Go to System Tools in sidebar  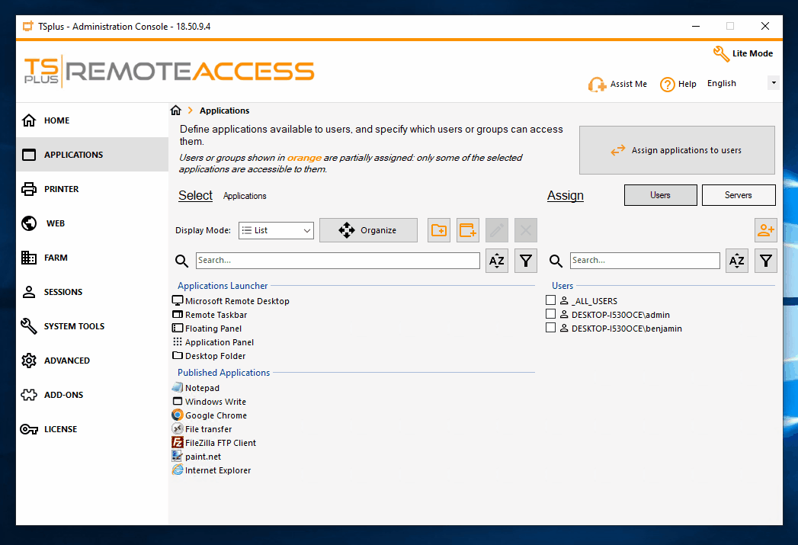pos(74,326)
